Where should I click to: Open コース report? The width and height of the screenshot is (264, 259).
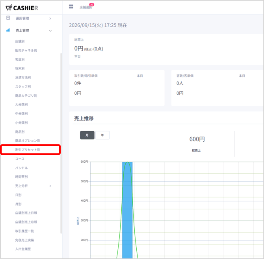tap(20, 159)
